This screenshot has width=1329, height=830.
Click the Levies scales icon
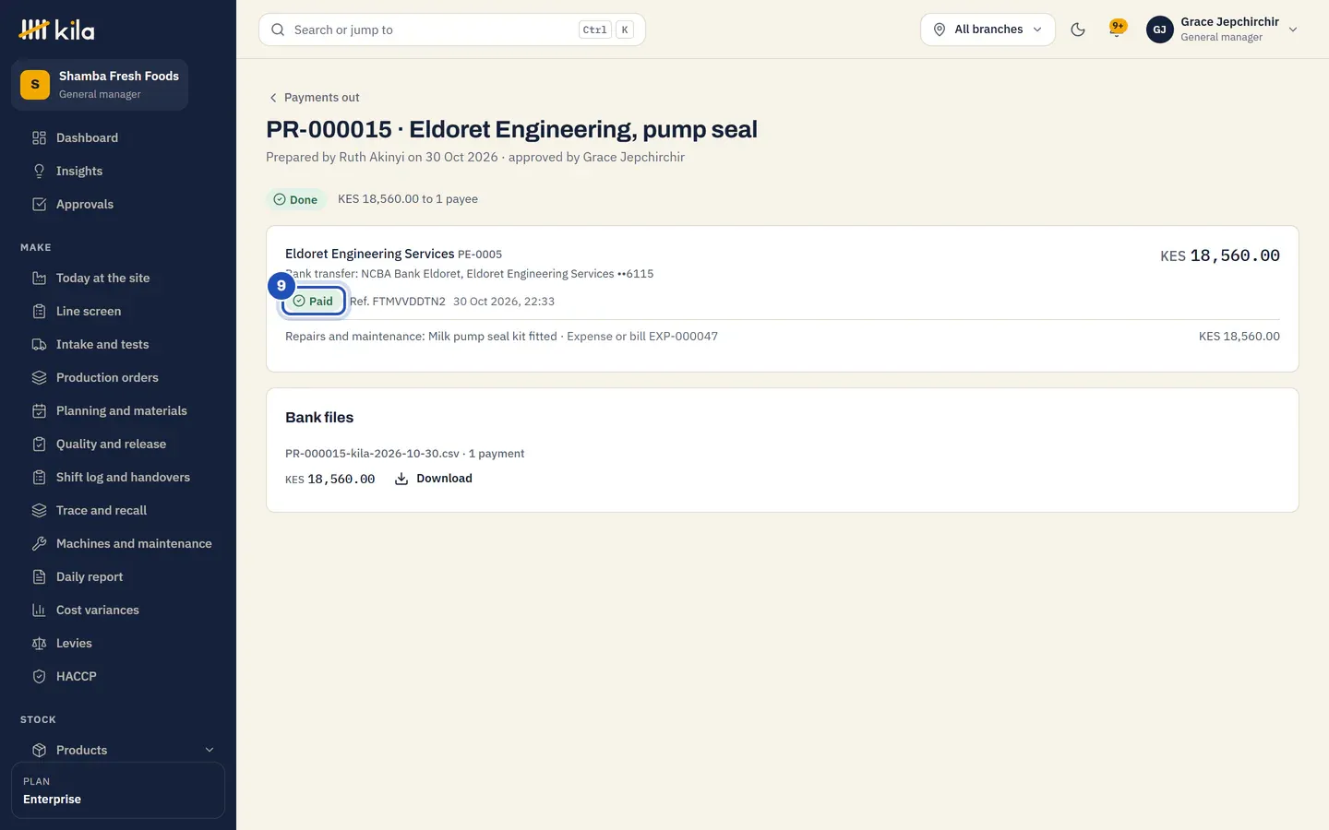click(39, 643)
